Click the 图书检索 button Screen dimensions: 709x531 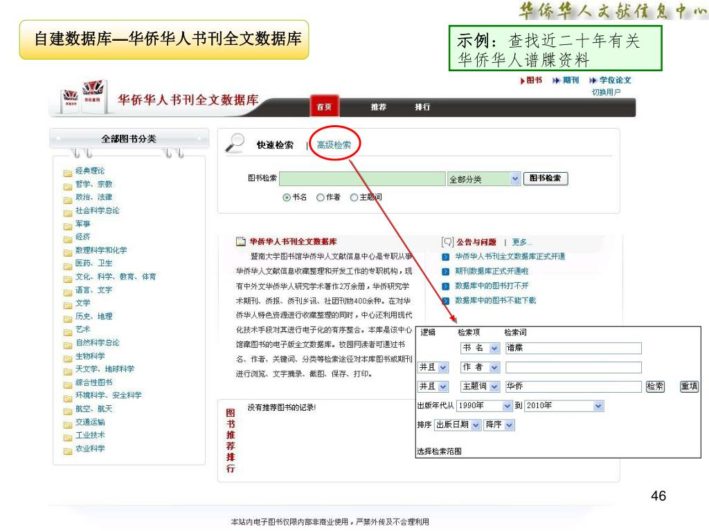(x=546, y=178)
